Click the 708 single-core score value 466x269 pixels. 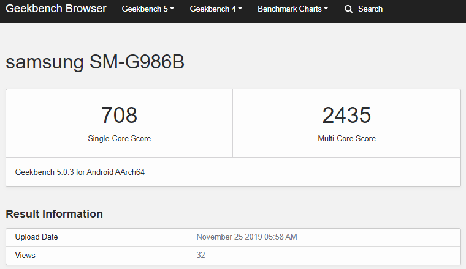119,115
